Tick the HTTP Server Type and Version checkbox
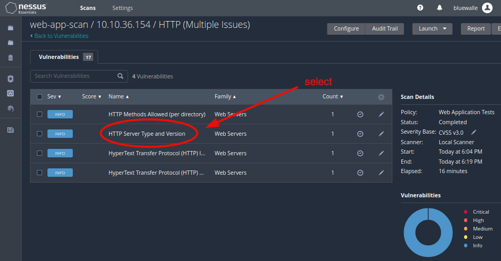Screen dimensions: 501x261 click(40, 134)
